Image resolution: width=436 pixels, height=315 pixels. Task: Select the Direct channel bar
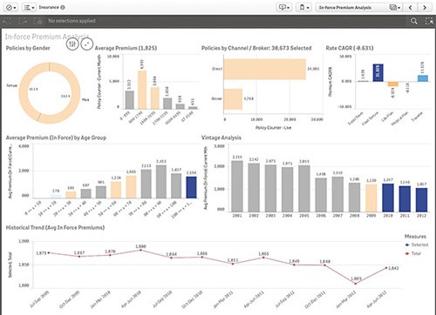(x=264, y=70)
